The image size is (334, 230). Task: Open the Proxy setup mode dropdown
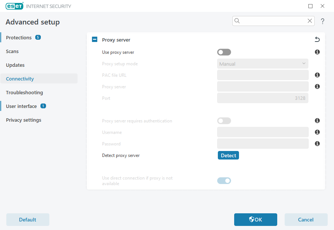[x=263, y=64]
